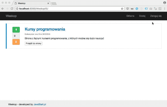Open the Kursy programowania title link
The width and height of the screenshot is (167, 107).
(x=45, y=29)
